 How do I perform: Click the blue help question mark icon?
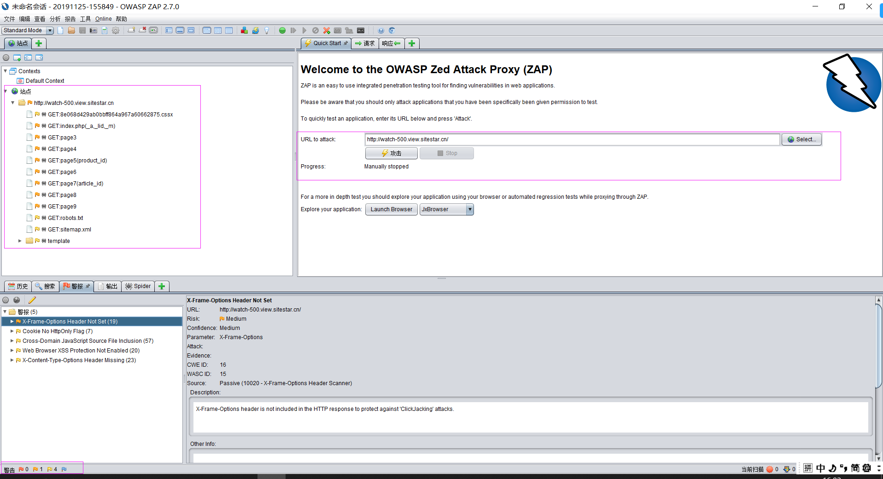(x=381, y=30)
